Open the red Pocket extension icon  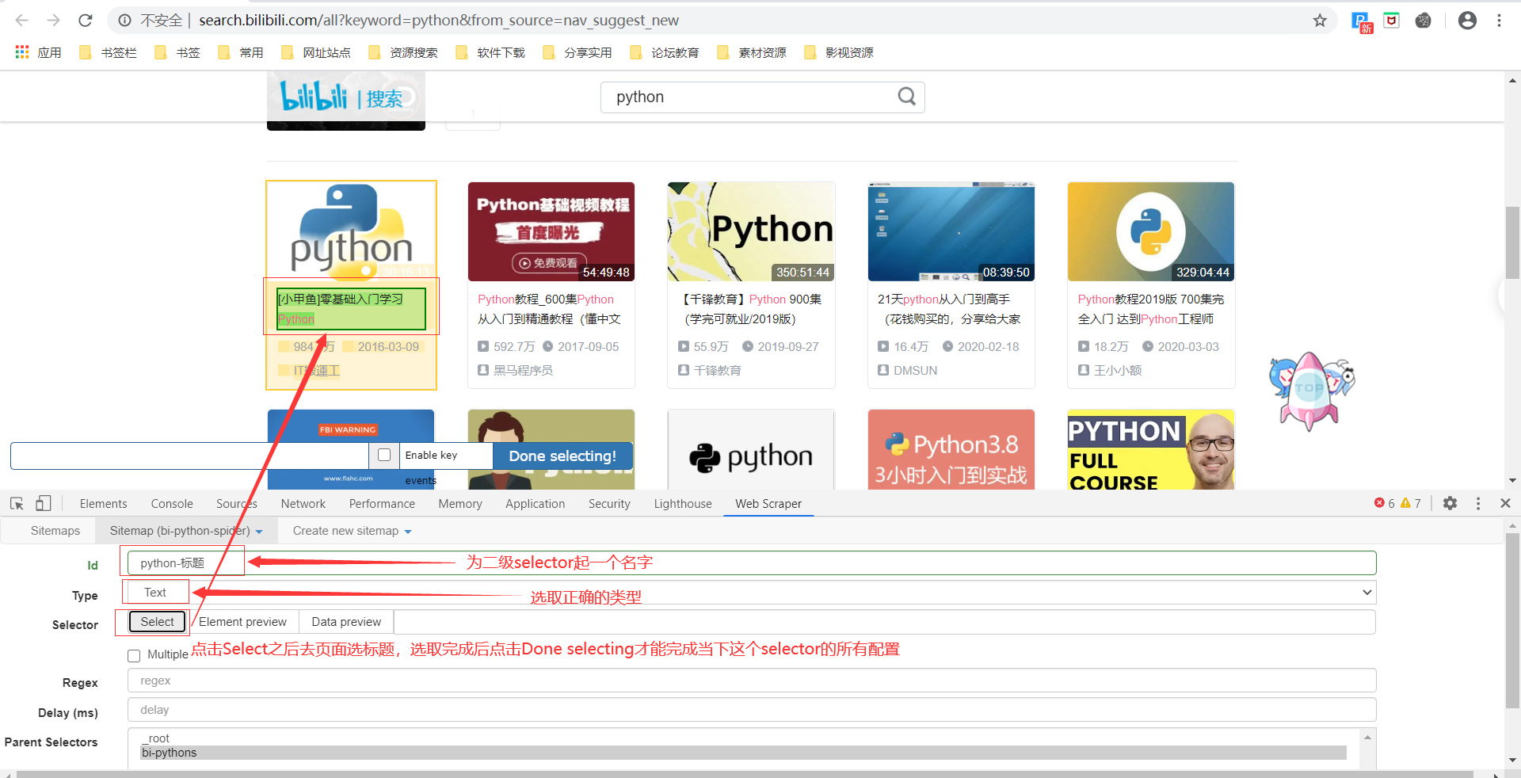click(1392, 21)
